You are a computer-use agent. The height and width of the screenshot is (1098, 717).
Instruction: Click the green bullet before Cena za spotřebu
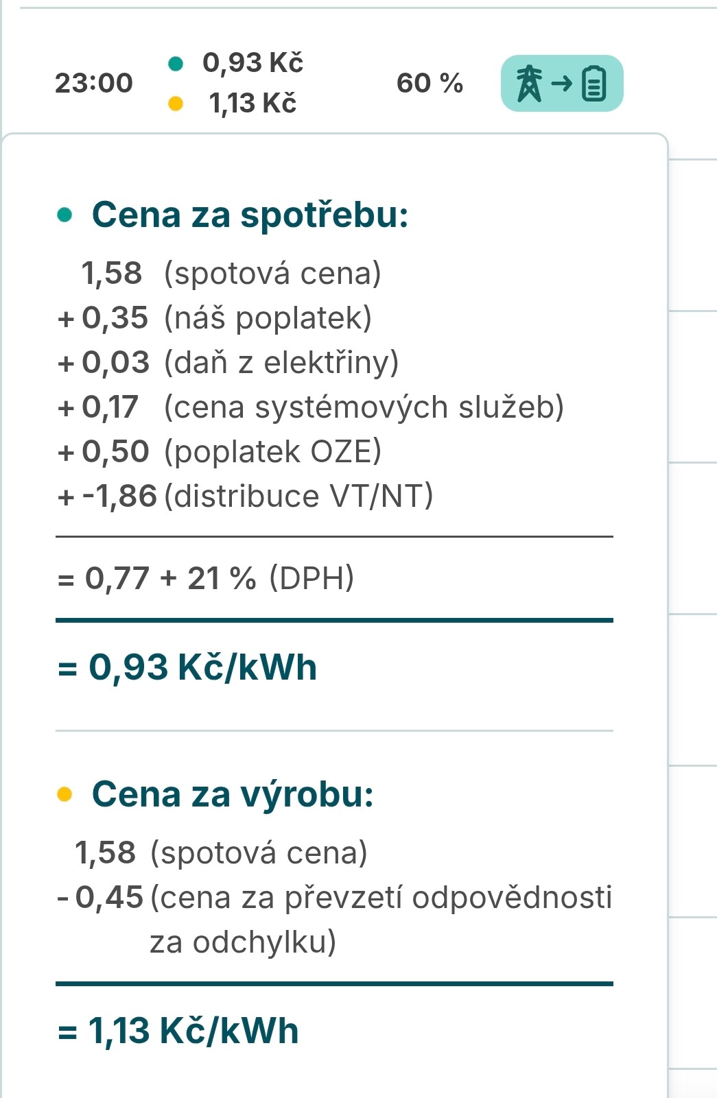click(x=65, y=215)
